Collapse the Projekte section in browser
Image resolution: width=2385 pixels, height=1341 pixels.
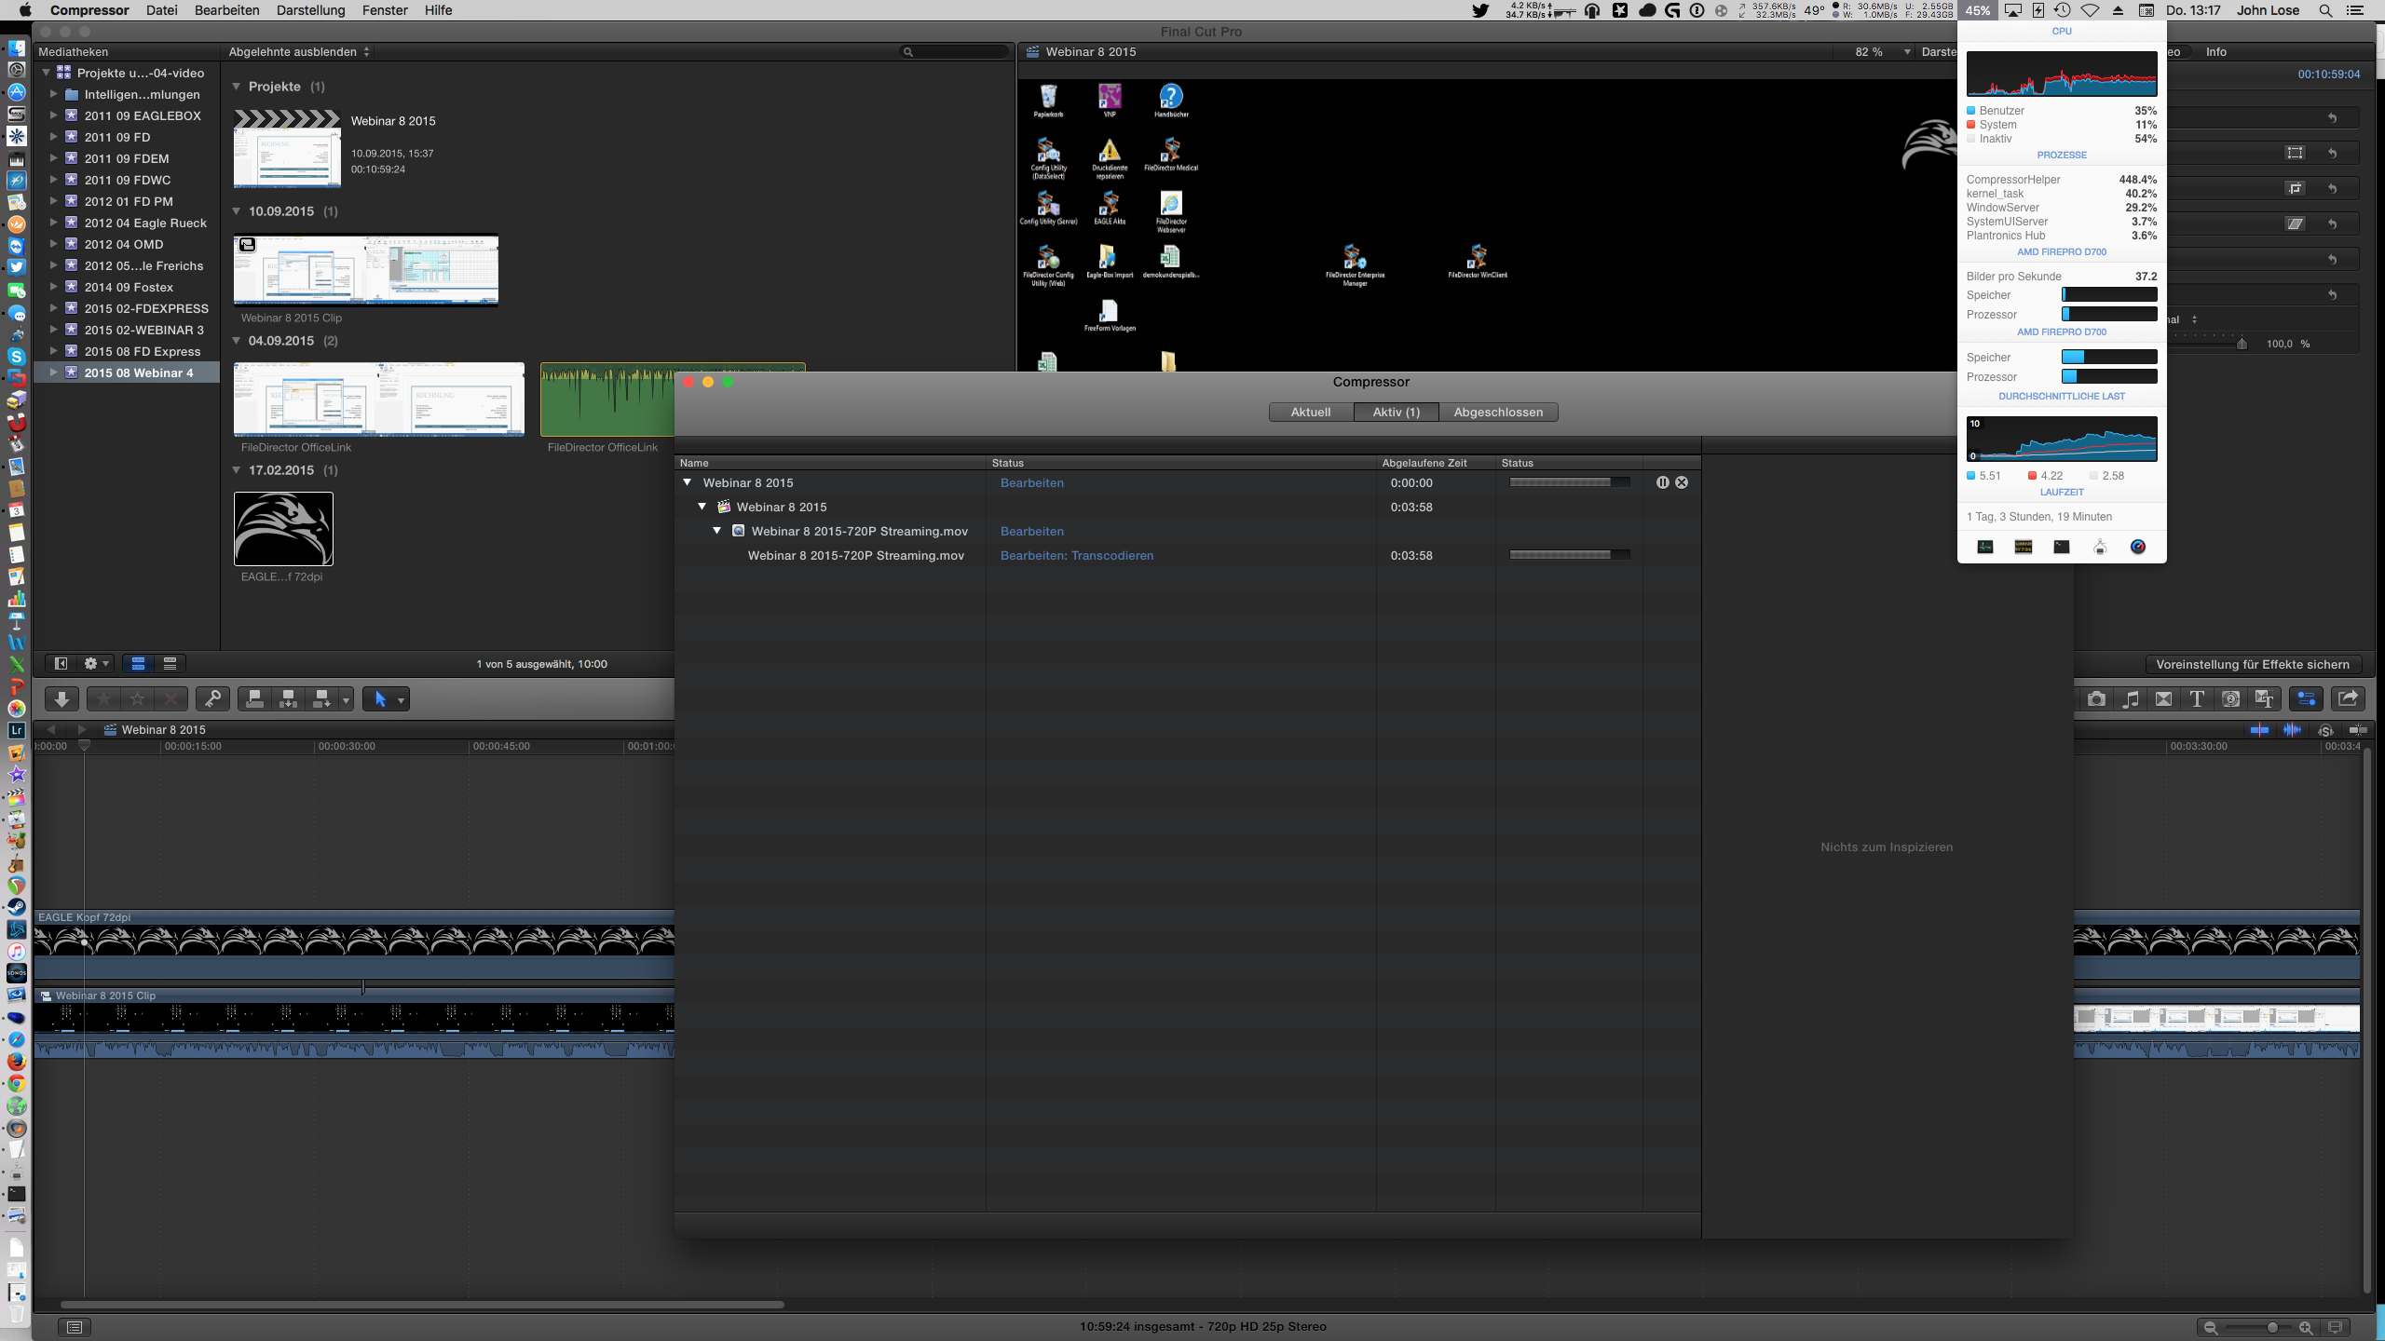click(x=237, y=87)
